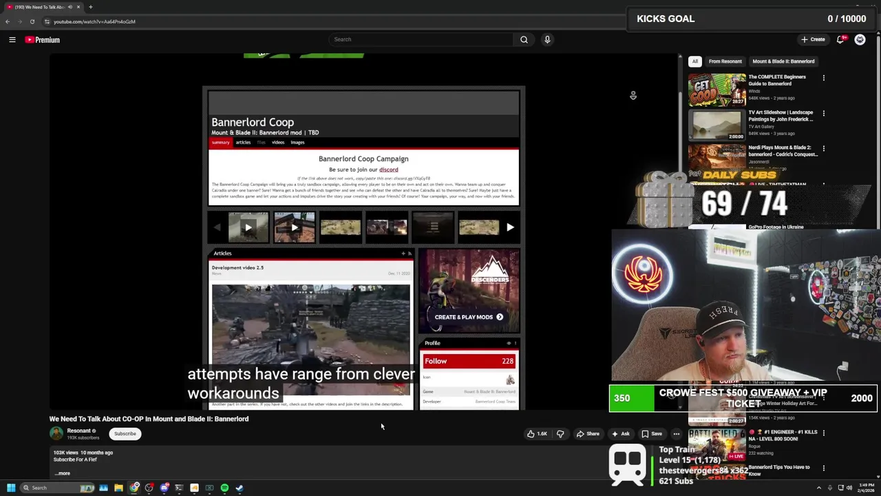
Task: Open the Ask AI button
Action: [620, 434]
